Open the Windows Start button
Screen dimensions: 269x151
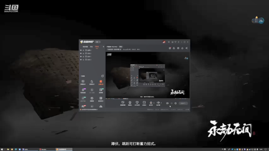(x=2, y=149)
